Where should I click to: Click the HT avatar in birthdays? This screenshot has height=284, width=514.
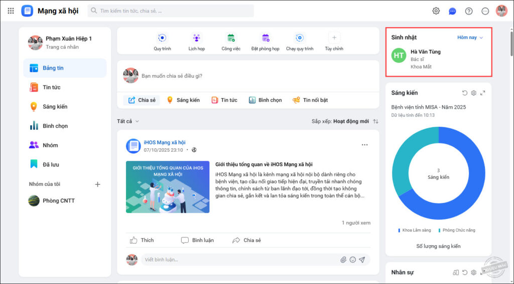(x=399, y=56)
